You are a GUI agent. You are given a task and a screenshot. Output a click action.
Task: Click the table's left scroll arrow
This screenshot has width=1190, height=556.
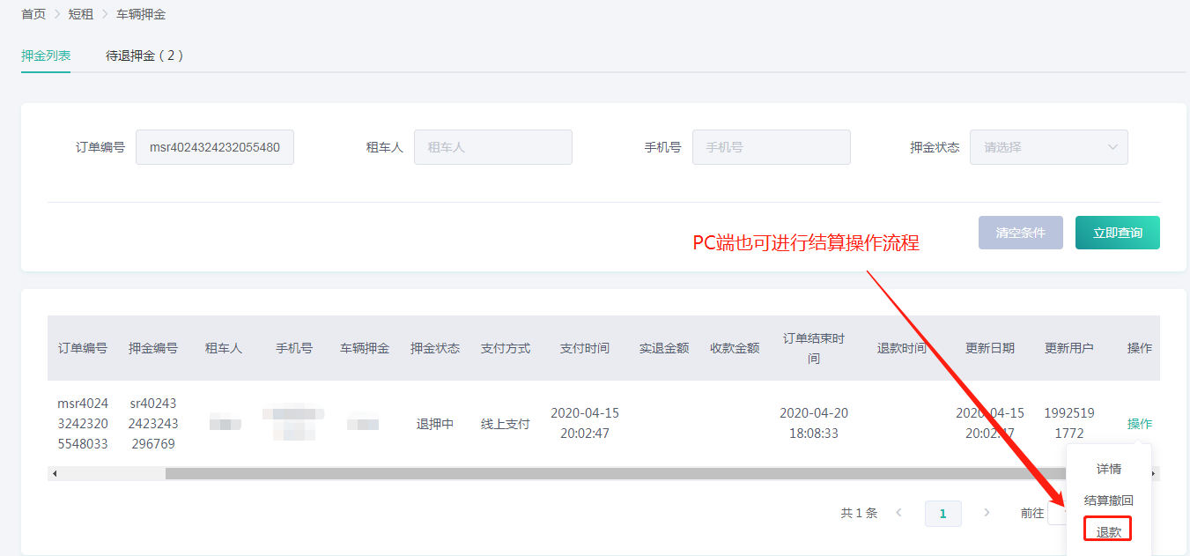(x=55, y=474)
